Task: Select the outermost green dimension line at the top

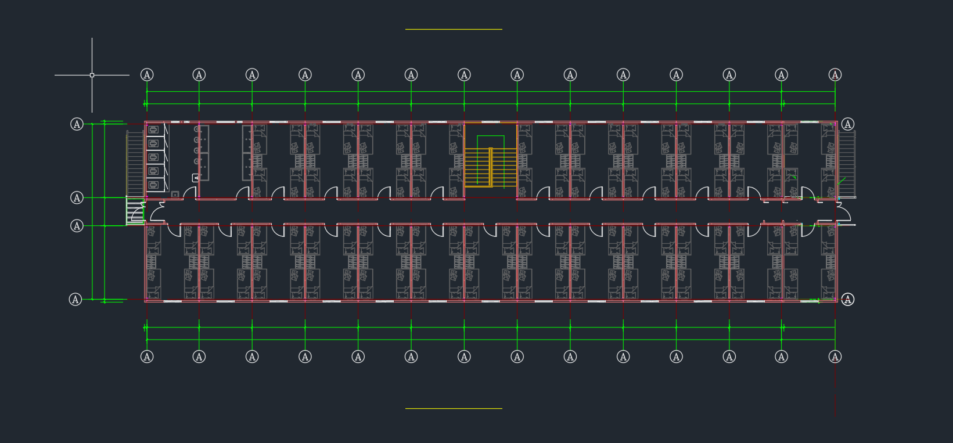Action: (x=491, y=91)
